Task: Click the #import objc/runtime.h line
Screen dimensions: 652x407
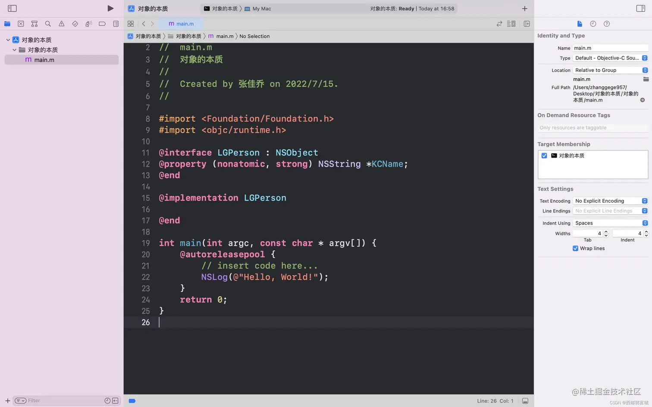Action: click(223, 130)
